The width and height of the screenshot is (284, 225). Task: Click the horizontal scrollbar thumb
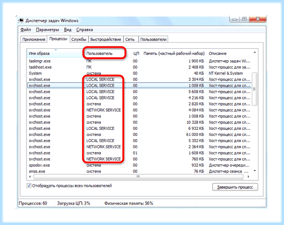138,177
